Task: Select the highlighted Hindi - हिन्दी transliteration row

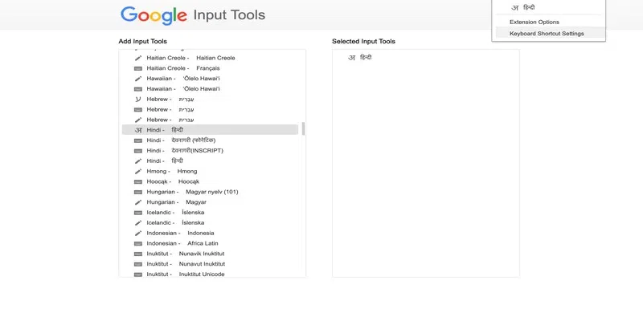Action: pyautogui.click(x=210, y=130)
